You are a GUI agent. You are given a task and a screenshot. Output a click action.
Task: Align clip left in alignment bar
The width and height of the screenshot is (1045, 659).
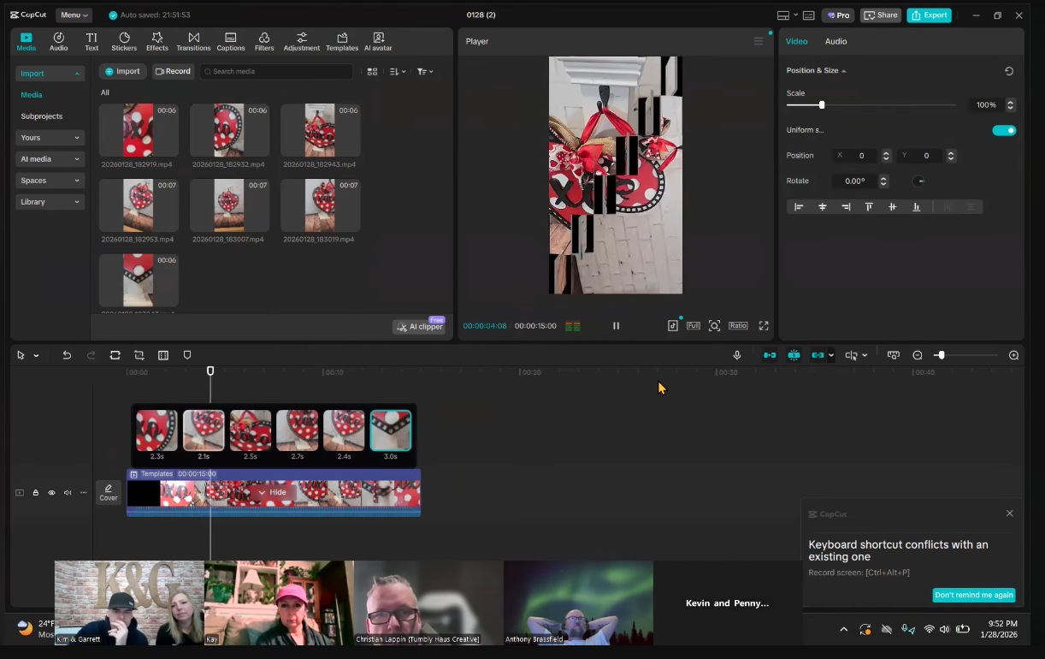point(799,207)
